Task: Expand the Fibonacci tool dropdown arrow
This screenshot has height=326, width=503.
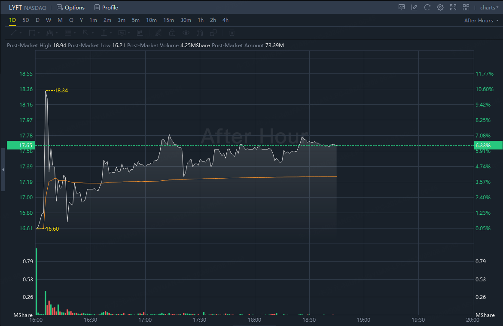Action: 74,33
